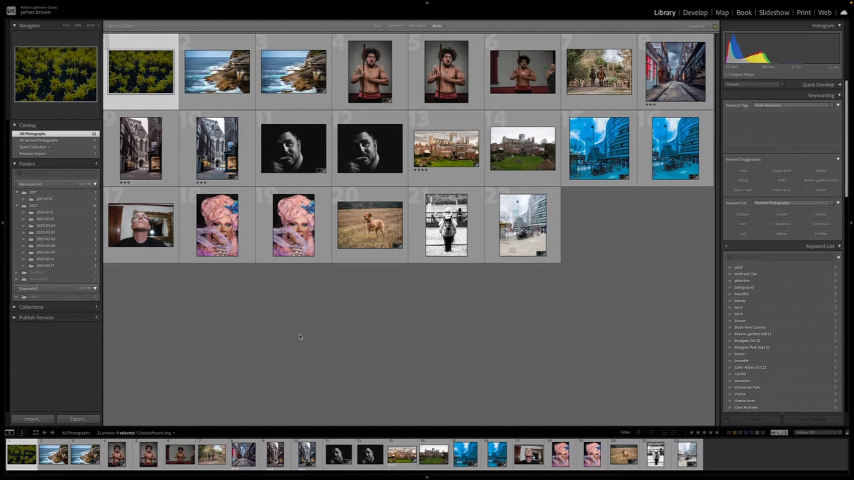
Task: Expand the Collections panel
Action: click(15, 307)
